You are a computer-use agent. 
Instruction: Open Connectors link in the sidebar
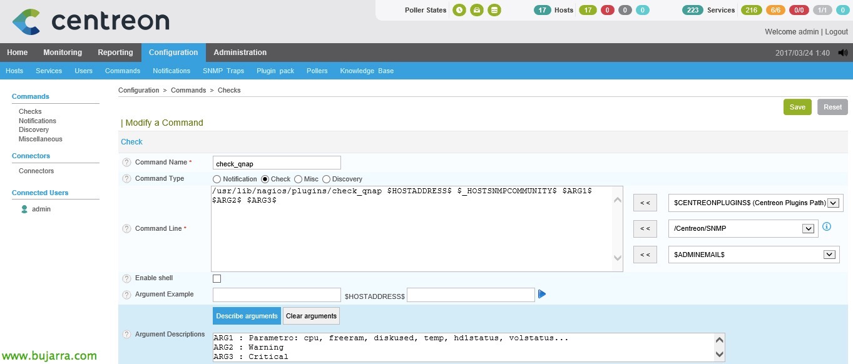tap(36, 171)
